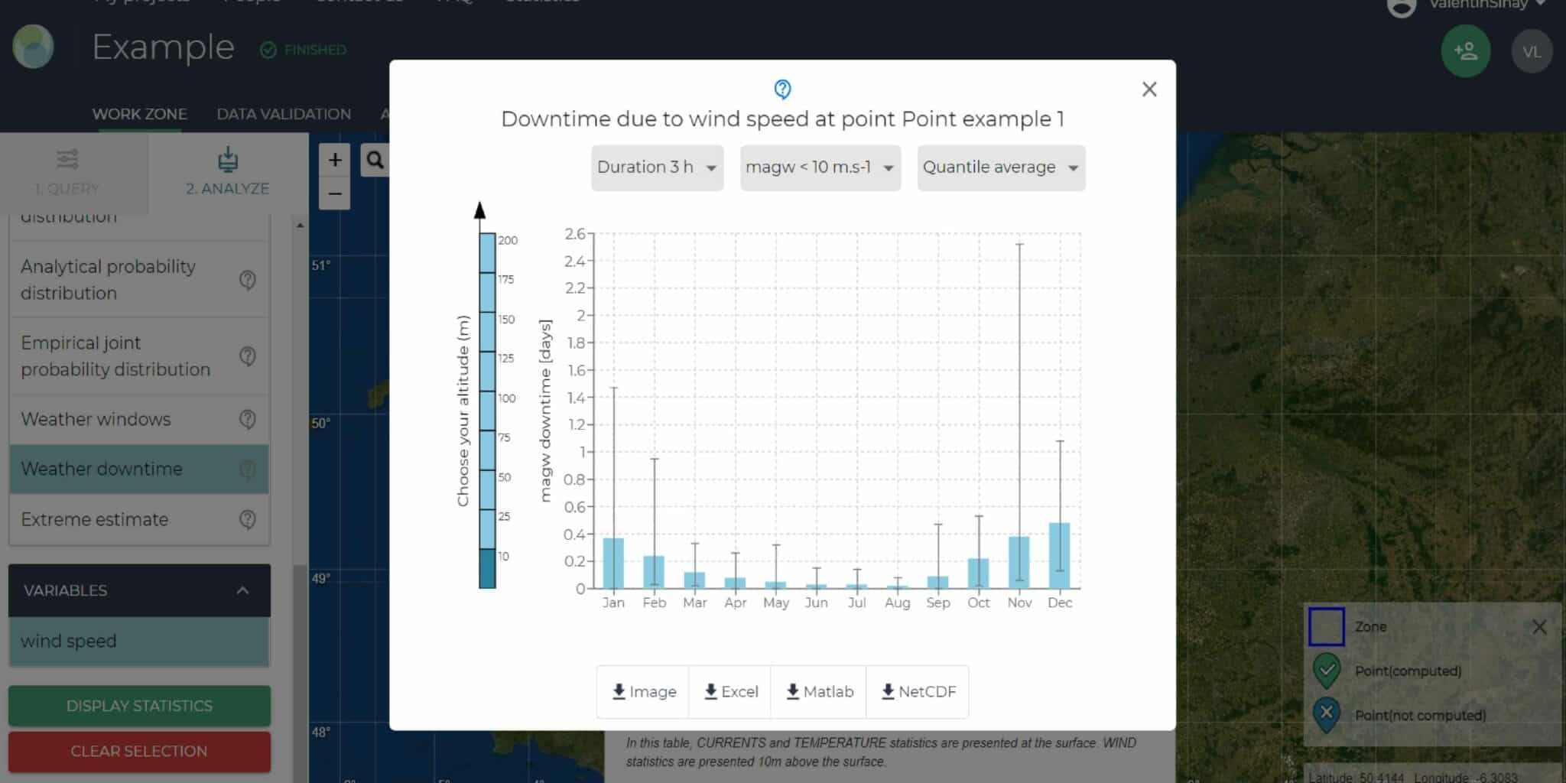Download the NetCDF file
Image resolution: width=1566 pixels, height=783 pixels.
(917, 691)
